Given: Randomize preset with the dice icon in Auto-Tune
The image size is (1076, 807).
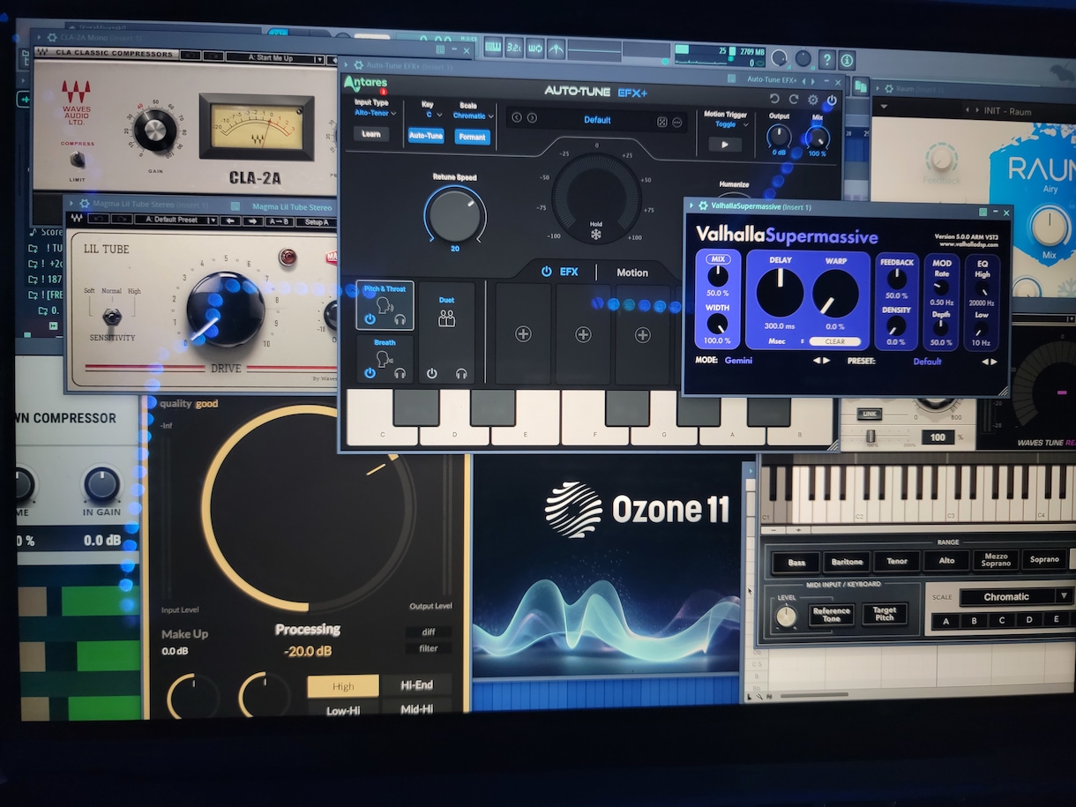Looking at the screenshot, I should click(x=662, y=121).
